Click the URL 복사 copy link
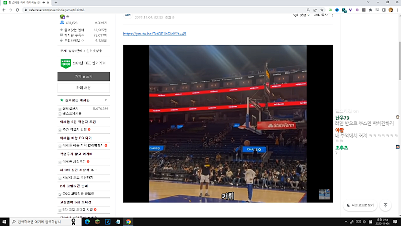The image size is (401, 226). (x=320, y=15)
